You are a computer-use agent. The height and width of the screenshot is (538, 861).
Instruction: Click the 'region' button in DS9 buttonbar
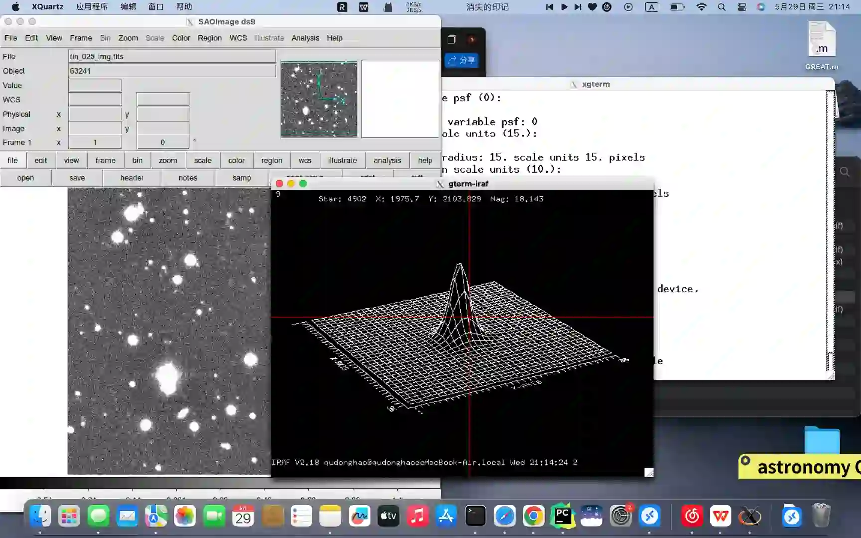tap(272, 160)
